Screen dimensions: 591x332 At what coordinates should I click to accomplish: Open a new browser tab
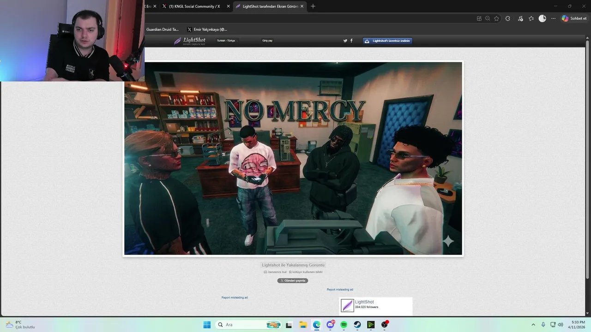point(313,6)
